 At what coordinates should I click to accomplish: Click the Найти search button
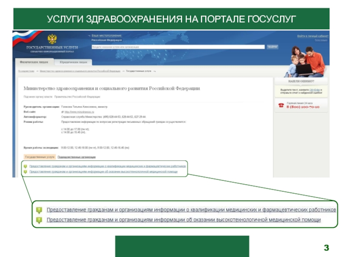[x=272, y=47]
